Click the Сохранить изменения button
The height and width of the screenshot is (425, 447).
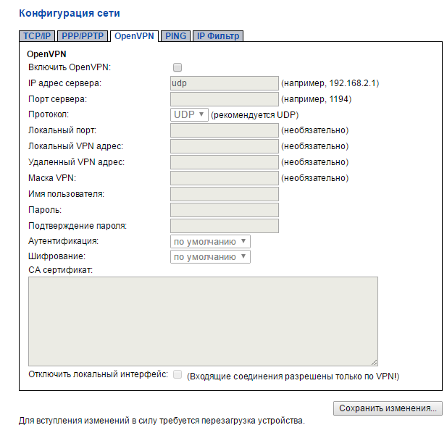point(388,408)
